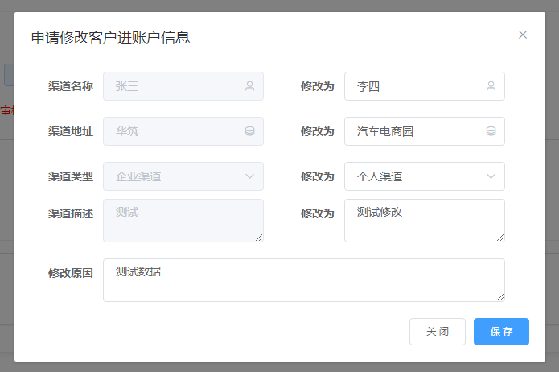Click the resize handle of the 修改原因 text area
Viewport: 559px width, 372px height.
[x=500, y=296]
